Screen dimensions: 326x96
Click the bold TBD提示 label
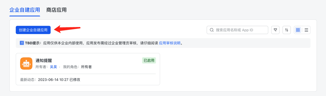click(x=33, y=43)
